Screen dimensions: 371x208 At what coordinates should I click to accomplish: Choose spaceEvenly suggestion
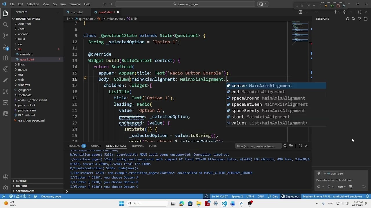click(276, 111)
